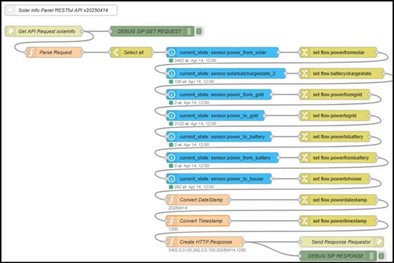Click the output port of Parse Request node
The height and width of the screenshot is (263, 394).
82,52
